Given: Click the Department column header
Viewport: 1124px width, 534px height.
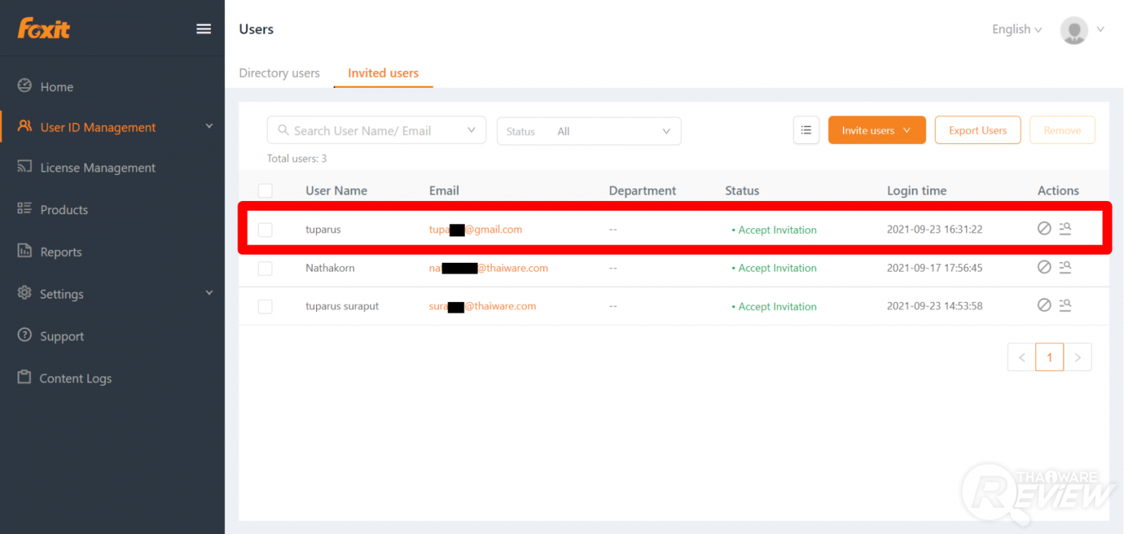Looking at the screenshot, I should [642, 190].
